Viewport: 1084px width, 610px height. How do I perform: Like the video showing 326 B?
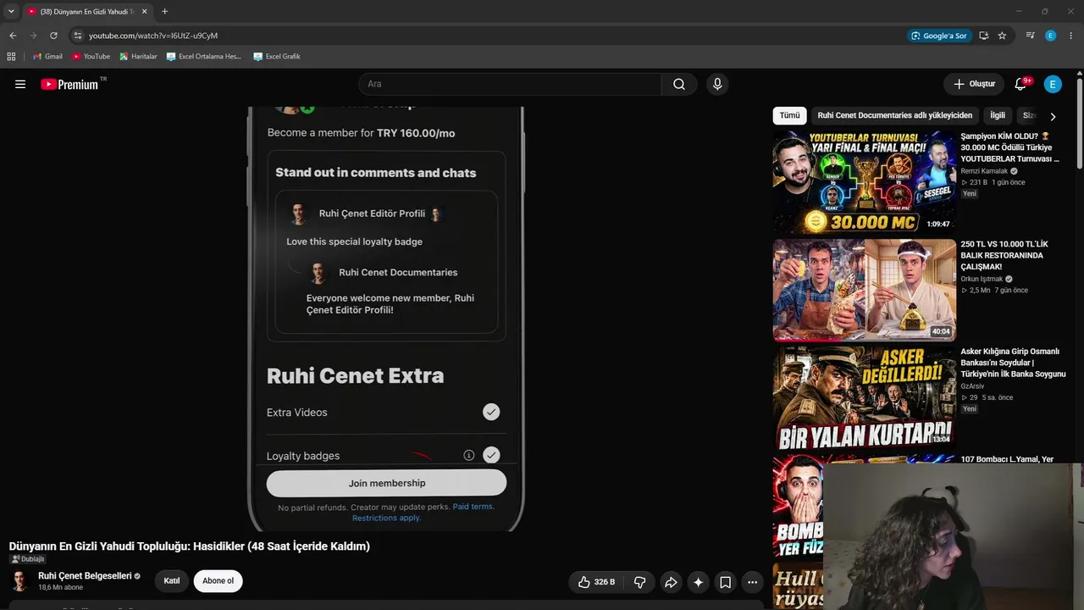(596, 582)
